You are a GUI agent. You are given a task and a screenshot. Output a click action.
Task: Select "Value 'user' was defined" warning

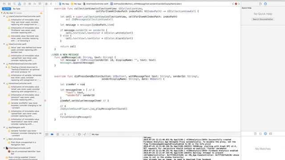[24, 50]
